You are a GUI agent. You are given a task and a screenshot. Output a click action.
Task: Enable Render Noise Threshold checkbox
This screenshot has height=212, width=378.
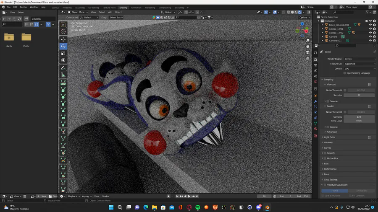(x=345, y=112)
